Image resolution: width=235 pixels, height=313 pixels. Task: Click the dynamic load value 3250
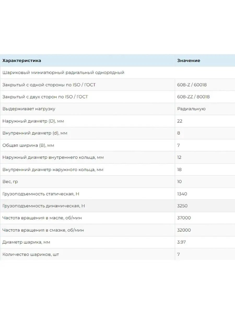point(182,206)
